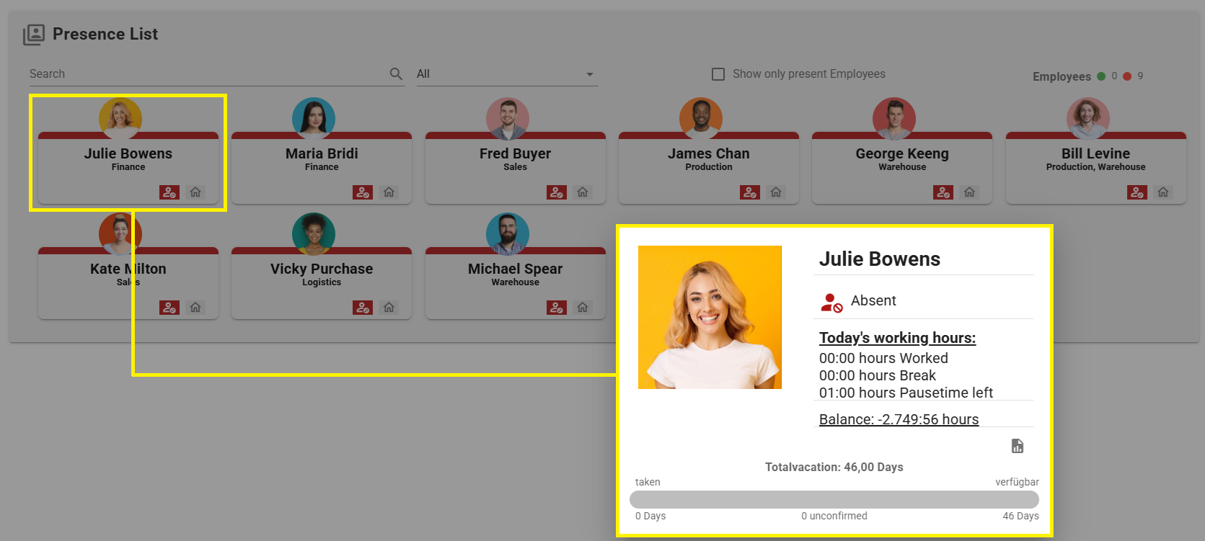Screen dimensions: 1205x541
Task: Open the report icon in Julie's detail popup
Action: 1018,446
